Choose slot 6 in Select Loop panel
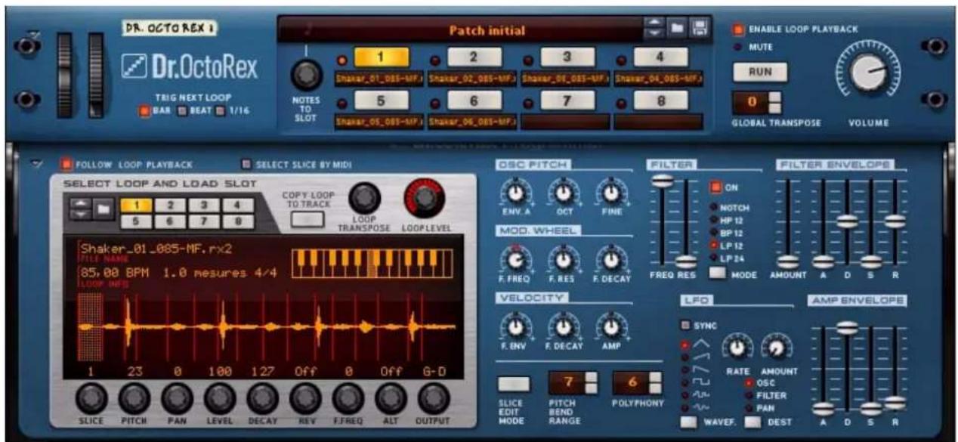 170,221
